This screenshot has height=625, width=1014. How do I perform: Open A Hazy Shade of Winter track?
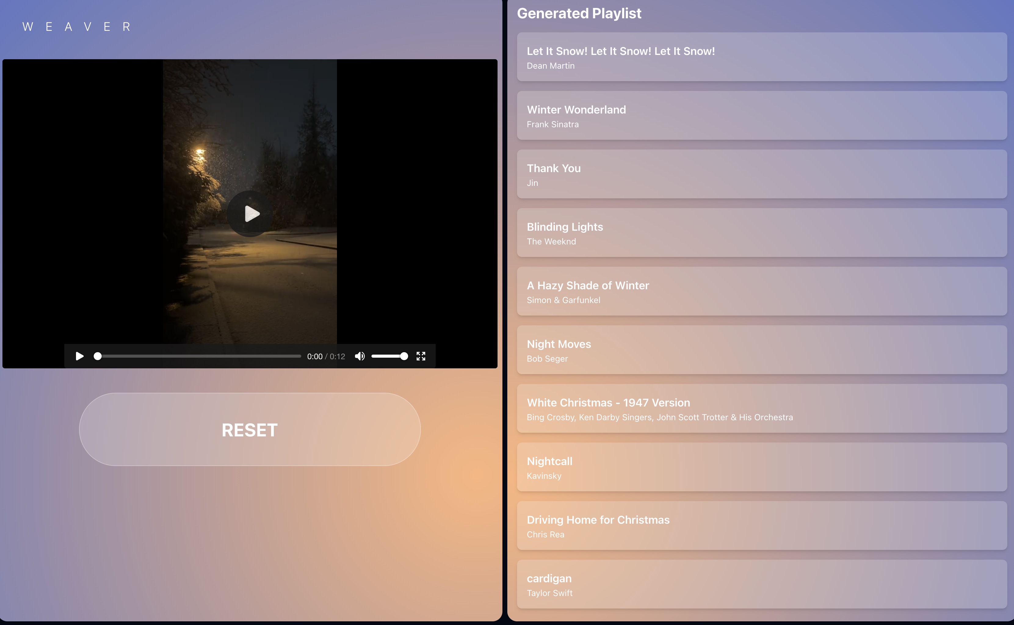coord(762,291)
